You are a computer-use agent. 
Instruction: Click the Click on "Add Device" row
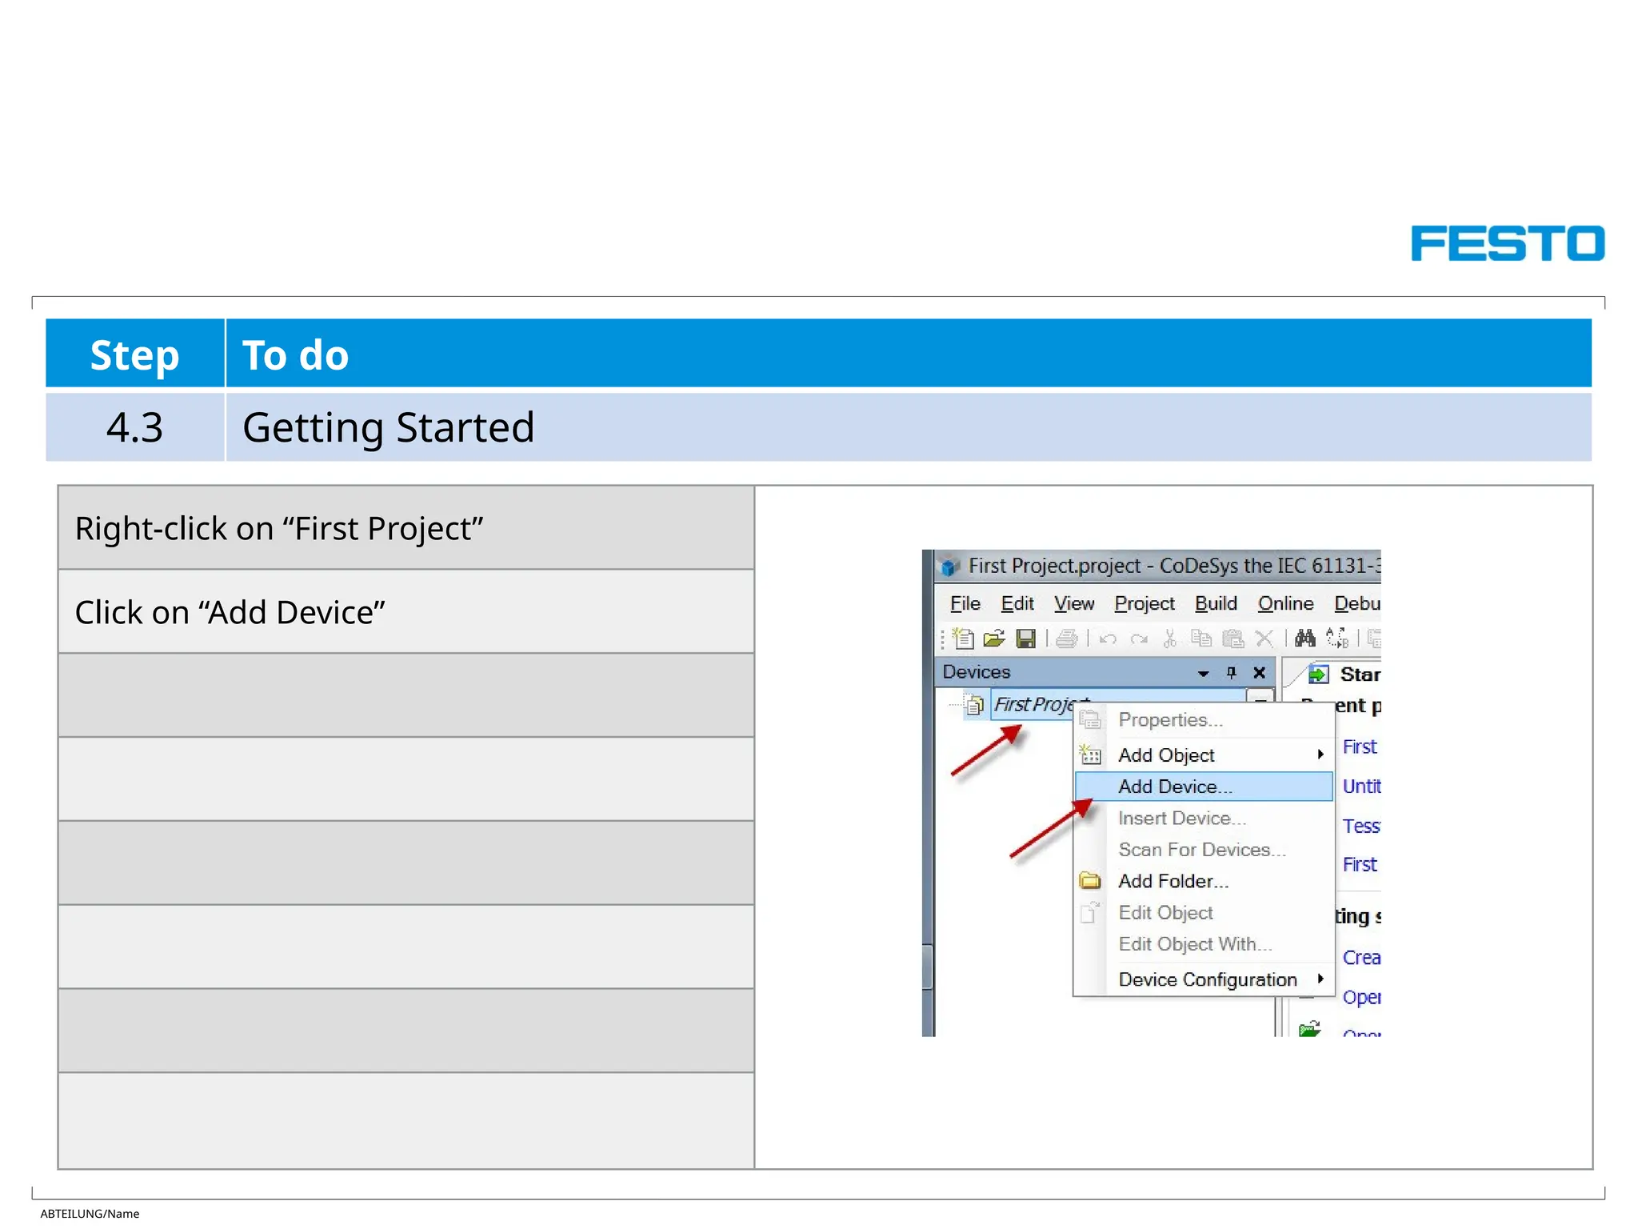[x=406, y=612]
